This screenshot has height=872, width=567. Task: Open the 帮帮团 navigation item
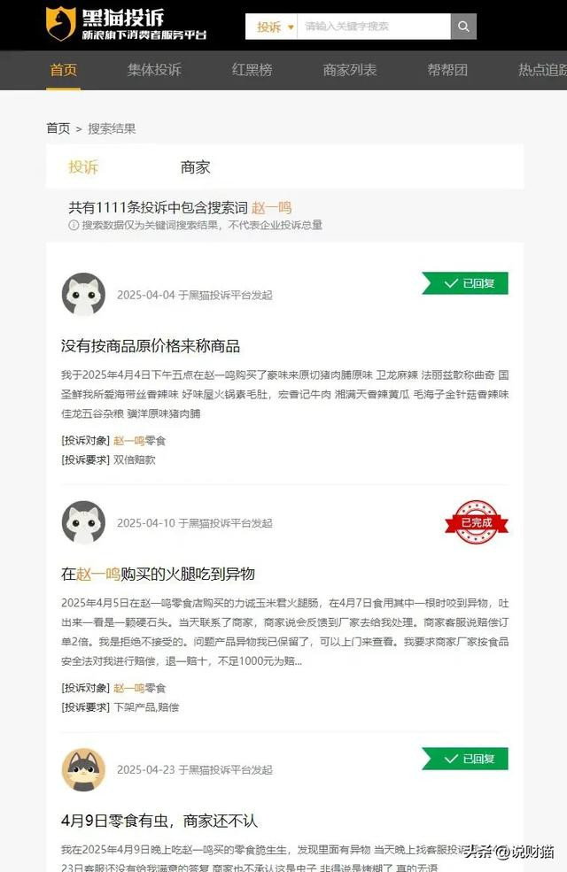point(447,70)
